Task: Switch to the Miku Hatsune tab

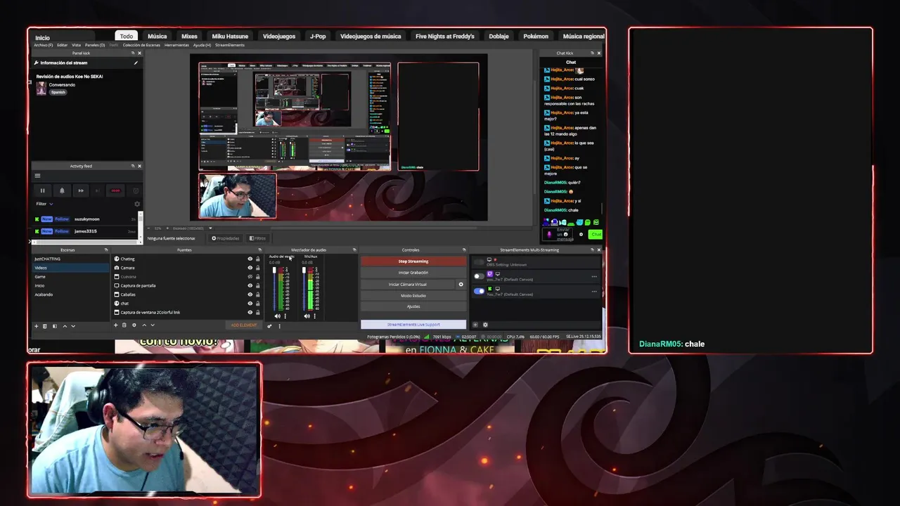Action: [x=230, y=36]
